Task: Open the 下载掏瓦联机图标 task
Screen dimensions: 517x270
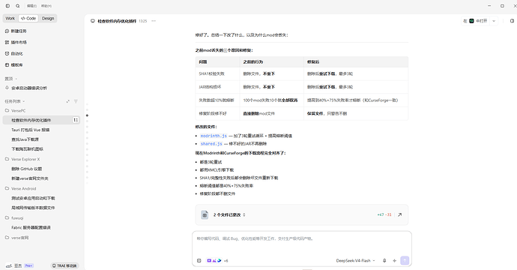Action: coord(28,149)
